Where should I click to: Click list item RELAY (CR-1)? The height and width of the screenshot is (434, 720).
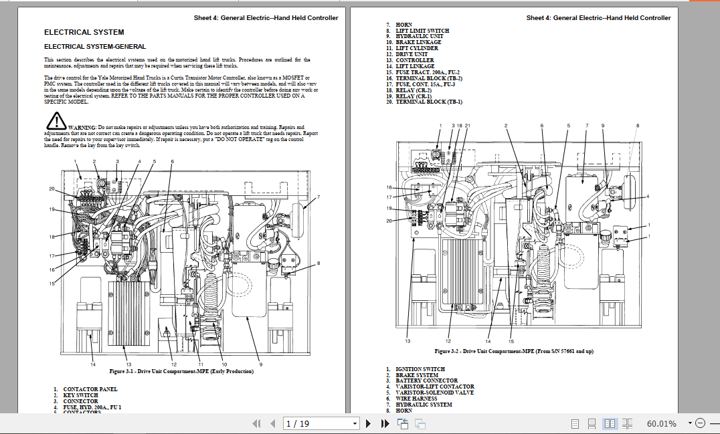pyautogui.click(x=409, y=96)
